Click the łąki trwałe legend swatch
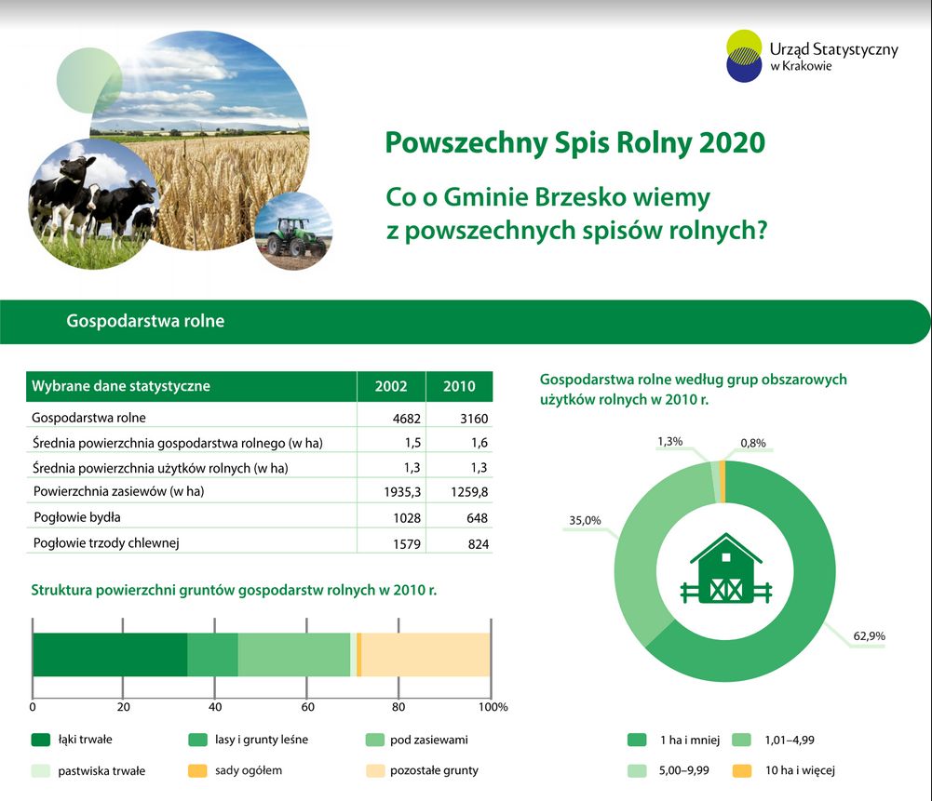Screen dimensions: 932x801 41,741
